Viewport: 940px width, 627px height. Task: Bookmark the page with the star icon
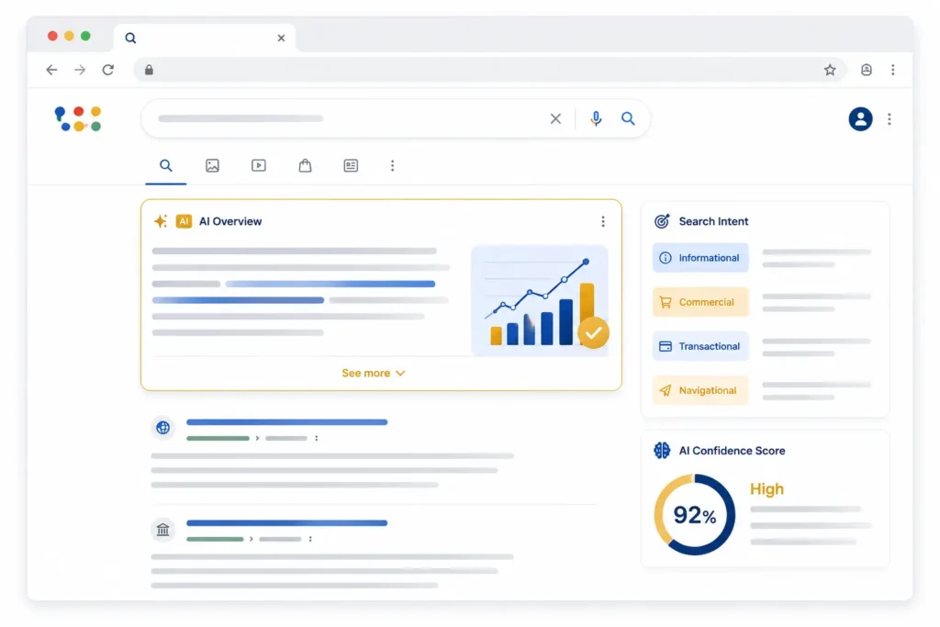pos(830,70)
